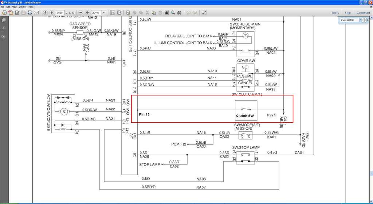Open the signatures panel in left sidebar
The image size is (373, 204).
click(x=4, y=37)
